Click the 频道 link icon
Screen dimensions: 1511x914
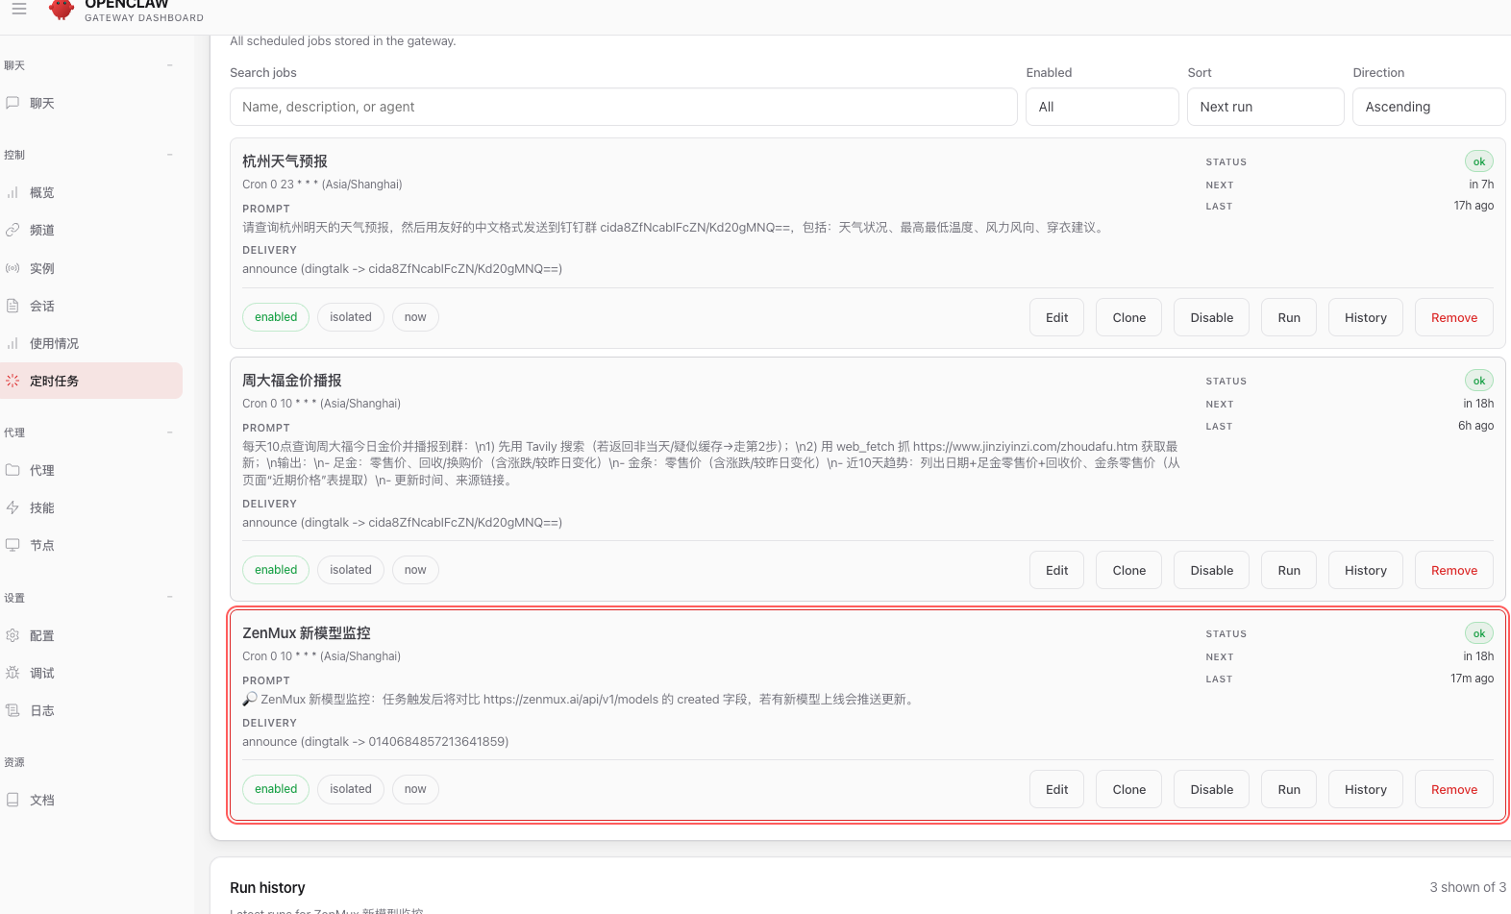click(x=12, y=230)
